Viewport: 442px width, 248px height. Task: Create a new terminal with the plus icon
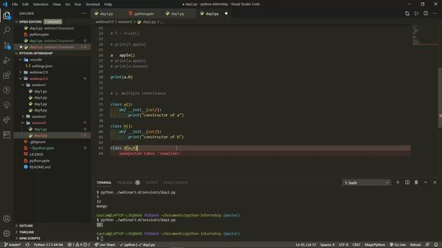[x=398, y=183]
